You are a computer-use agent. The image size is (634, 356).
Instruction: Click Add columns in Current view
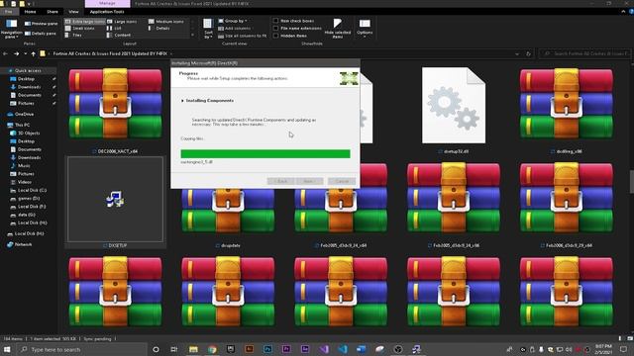coord(234,29)
